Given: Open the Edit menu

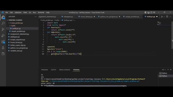Looking at the screenshot, I should point(11,12).
